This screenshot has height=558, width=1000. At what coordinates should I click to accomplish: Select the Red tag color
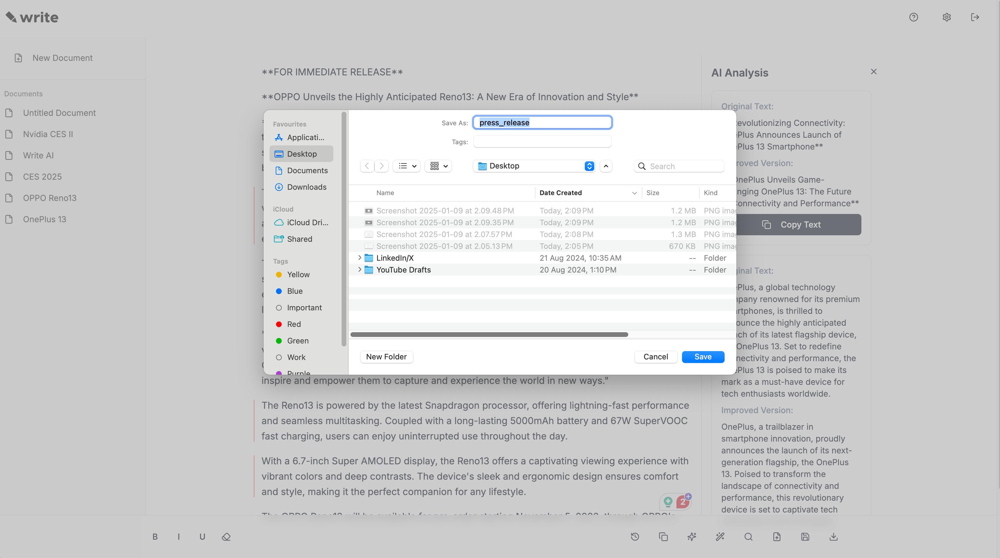[293, 324]
